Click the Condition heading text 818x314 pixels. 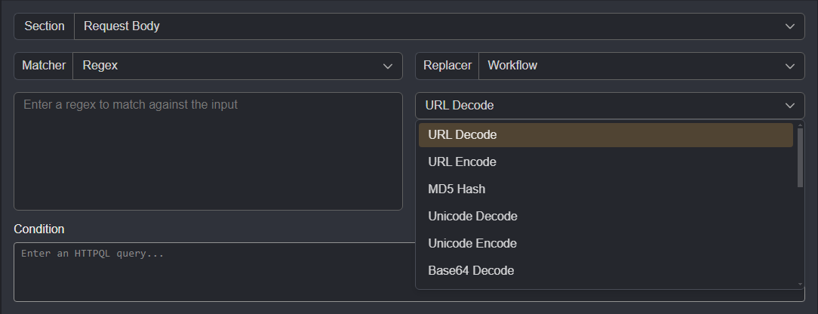[x=39, y=229]
